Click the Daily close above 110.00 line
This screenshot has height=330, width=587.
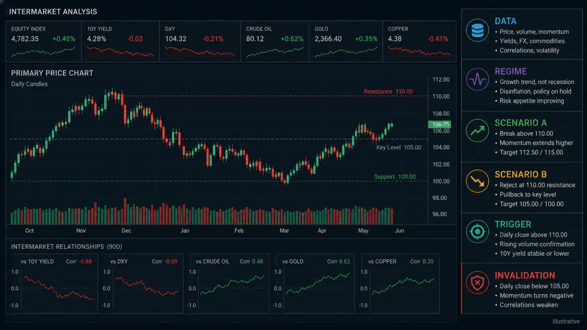(533, 235)
